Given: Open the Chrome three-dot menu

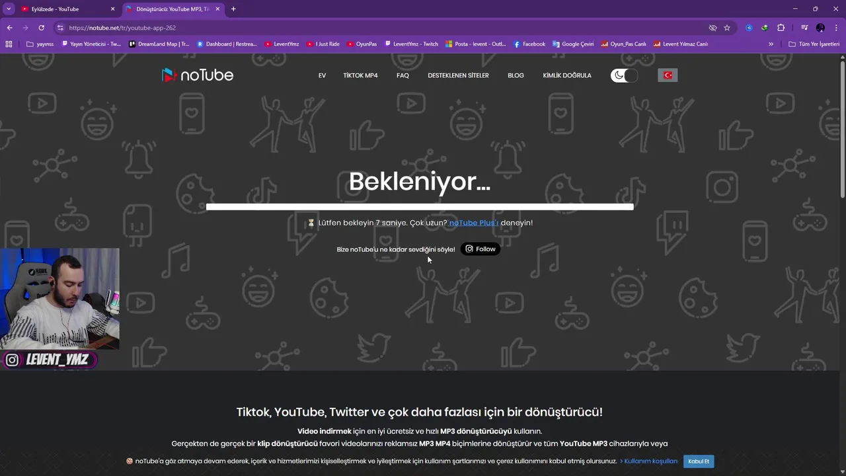Looking at the screenshot, I should coord(836,28).
